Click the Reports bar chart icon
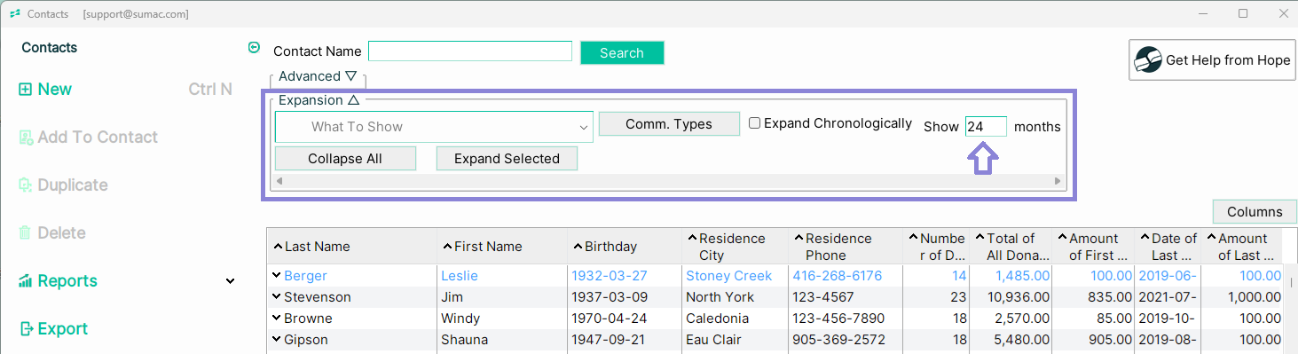Screen dimensions: 1298x354 (26, 281)
